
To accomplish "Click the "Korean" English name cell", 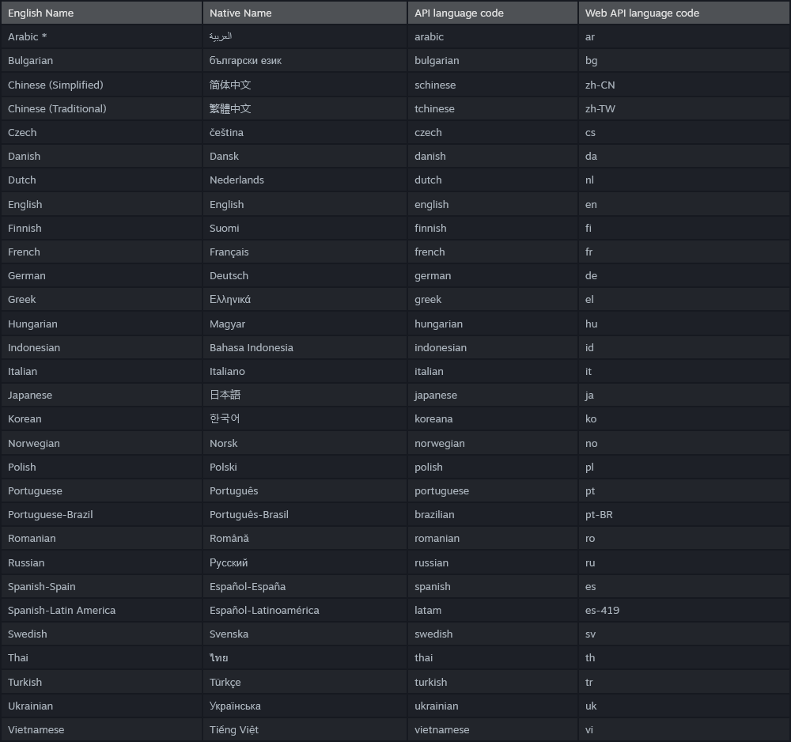I will pyautogui.click(x=101, y=418).
